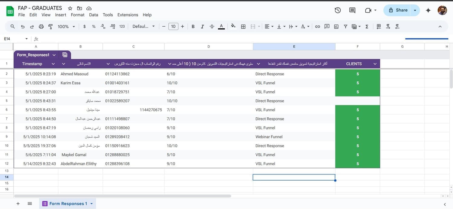The height and width of the screenshot is (209, 453).
Task: Click the insert chart icon
Action: coord(336,27)
